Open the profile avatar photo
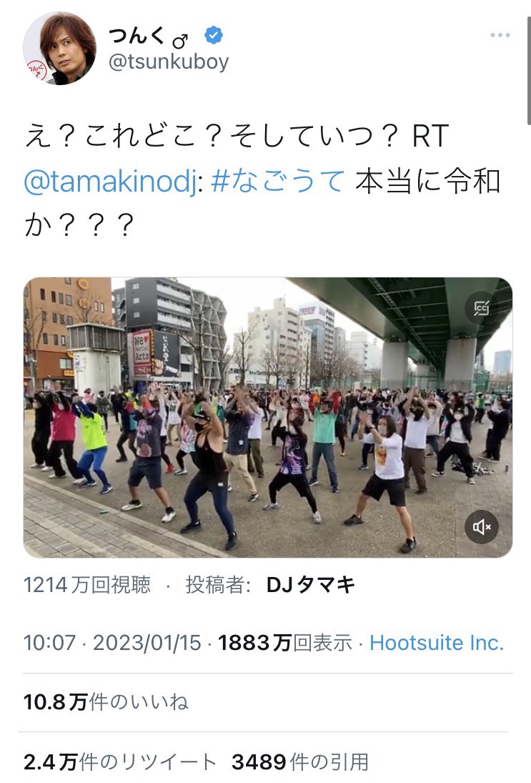 59,48
